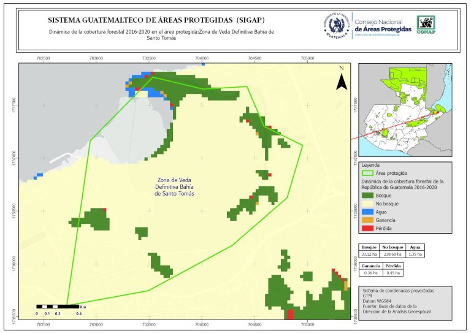The image size is (471, 333).
Task: Click the Leyenda heading in the legend
Action: click(370, 165)
